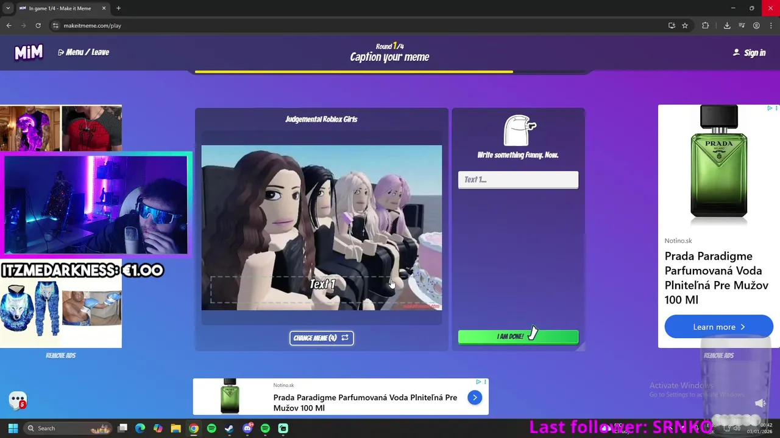Viewport: 780px width, 438px height.
Task: Close the Make it Meme tab
Action: [104, 9]
